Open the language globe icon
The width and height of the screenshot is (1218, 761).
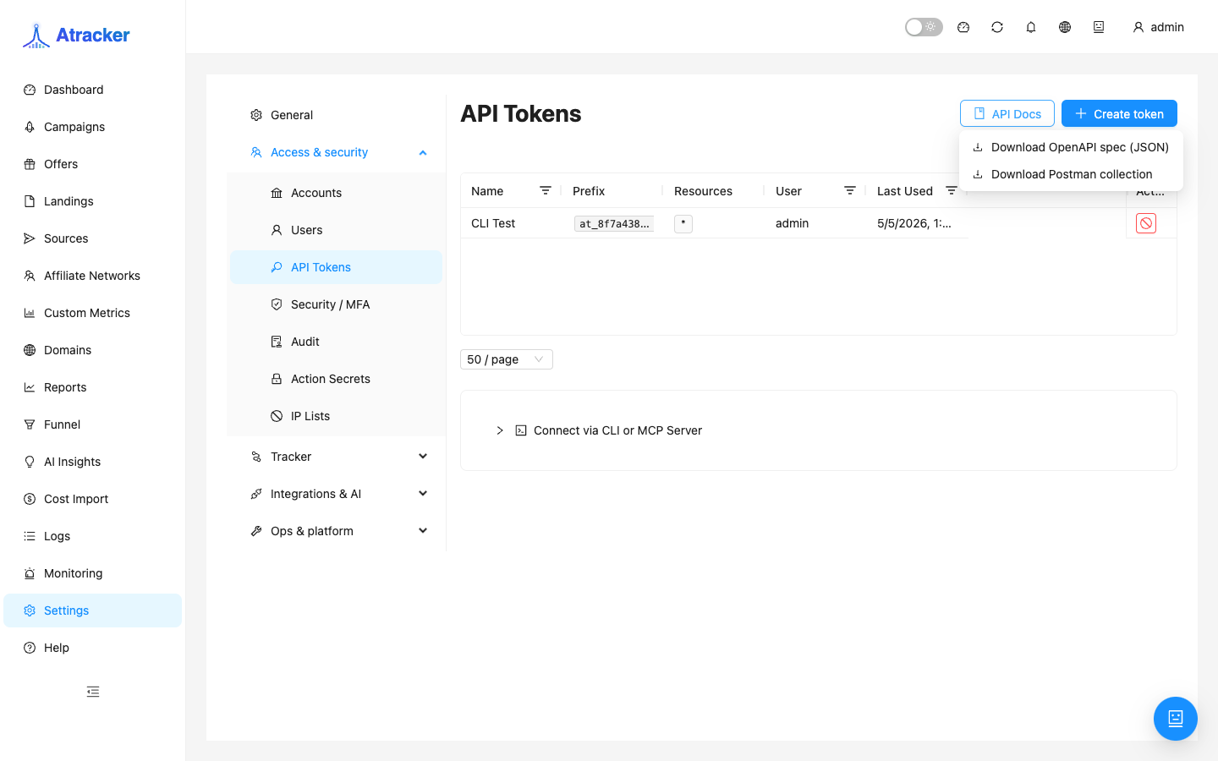[1065, 27]
